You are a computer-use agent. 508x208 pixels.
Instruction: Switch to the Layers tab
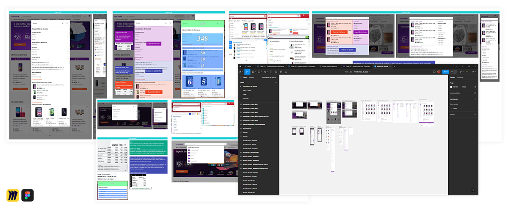pos(245,77)
